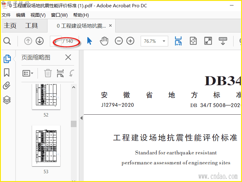Minimize the Acrobat window
The height and width of the screenshot is (182, 242).
click(x=232, y=5)
